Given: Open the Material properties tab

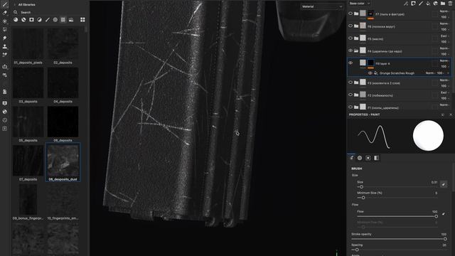Looking at the screenshot, I should (376, 158).
